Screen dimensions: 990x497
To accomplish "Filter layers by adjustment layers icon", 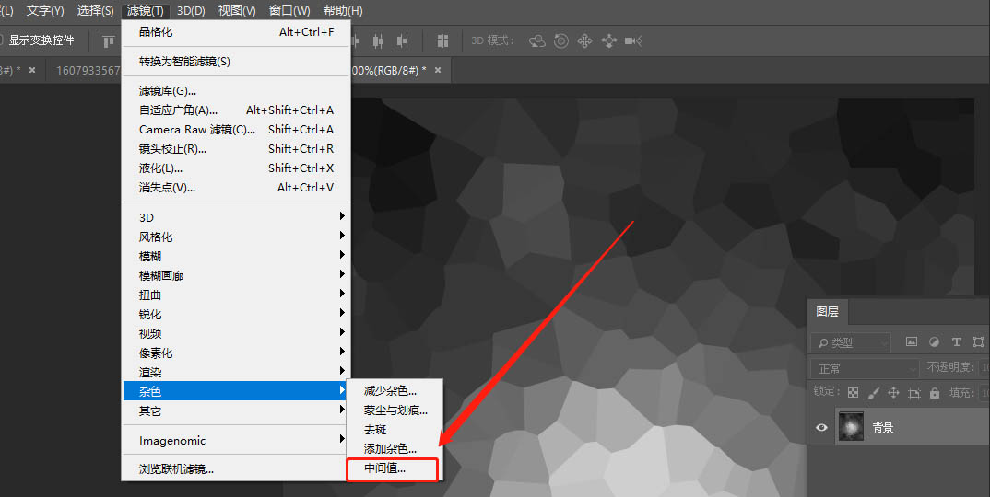I will pyautogui.click(x=934, y=341).
